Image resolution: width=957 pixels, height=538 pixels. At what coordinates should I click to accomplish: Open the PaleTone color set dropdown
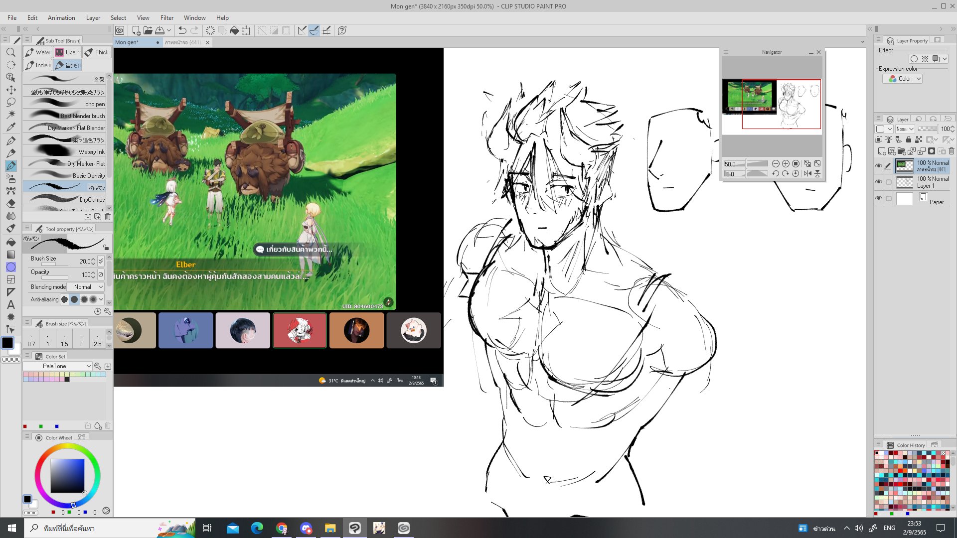click(58, 366)
